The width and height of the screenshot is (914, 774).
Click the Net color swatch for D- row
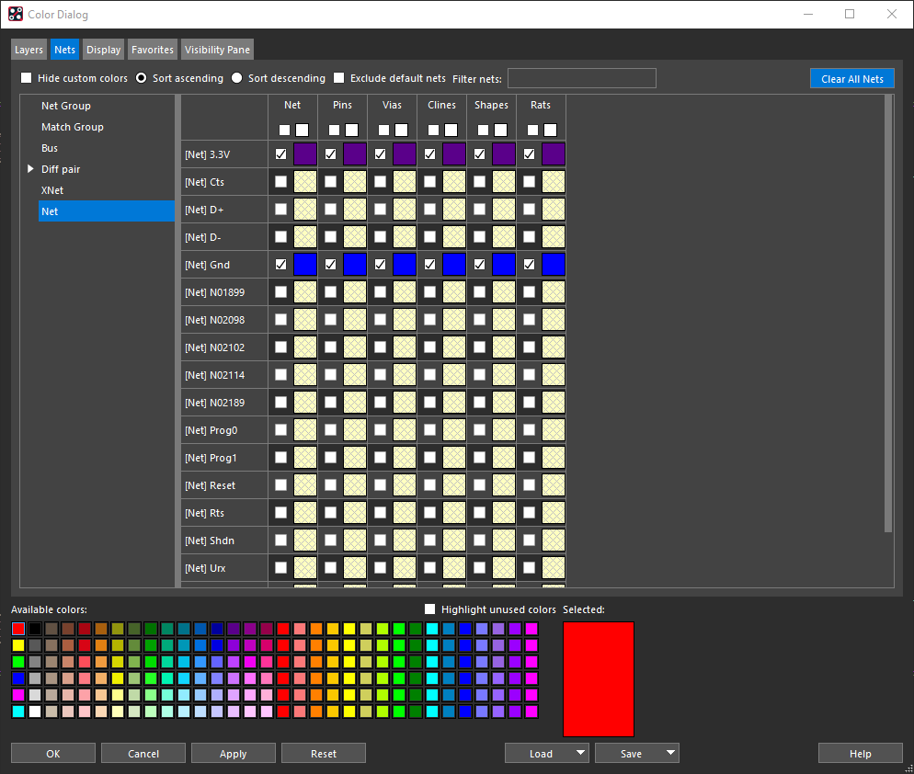pos(305,236)
